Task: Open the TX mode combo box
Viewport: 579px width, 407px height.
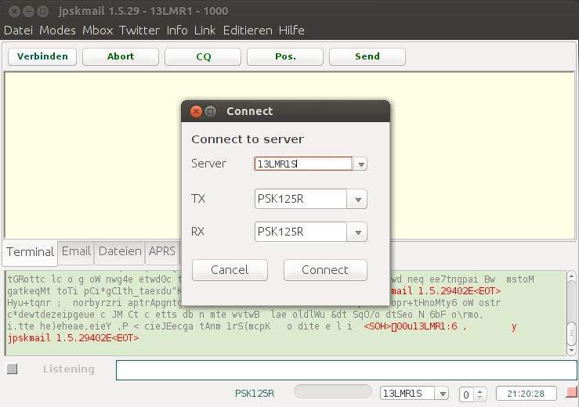Action: click(310, 199)
